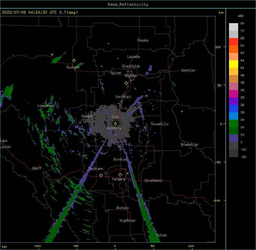The image size is (256, 250).
Task: Click the Sylvan town label
Action: 116,73
